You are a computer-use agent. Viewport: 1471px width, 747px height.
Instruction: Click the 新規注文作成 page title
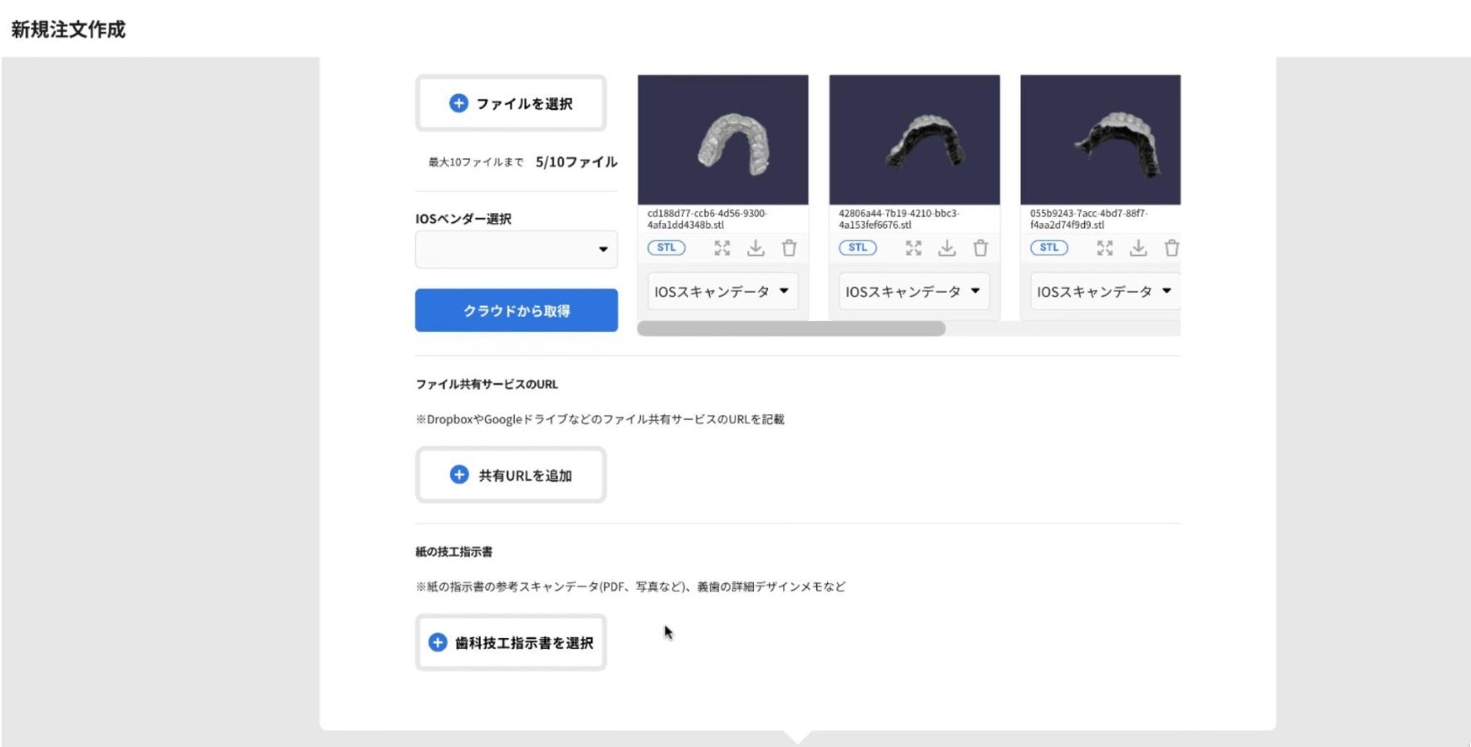point(68,29)
